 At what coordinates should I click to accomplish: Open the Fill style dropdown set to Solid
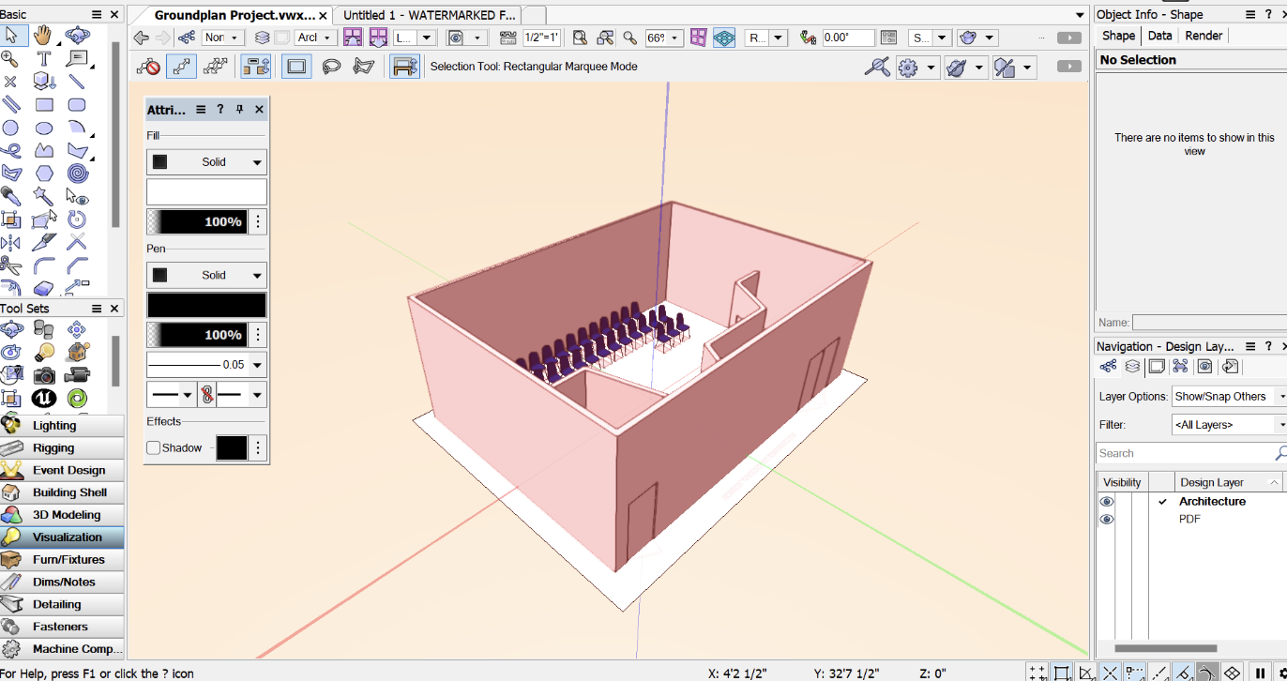point(206,161)
